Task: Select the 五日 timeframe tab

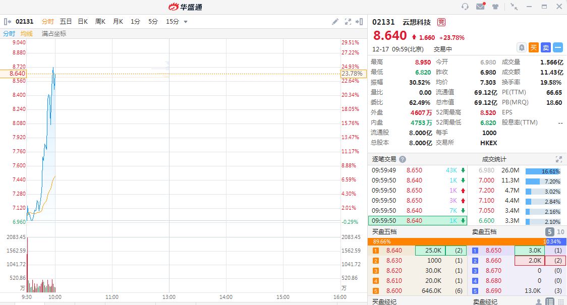Action: [66, 22]
